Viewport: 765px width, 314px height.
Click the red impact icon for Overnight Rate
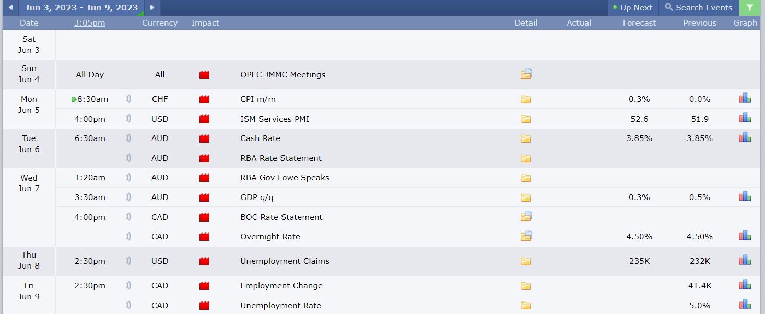(x=204, y=237)
